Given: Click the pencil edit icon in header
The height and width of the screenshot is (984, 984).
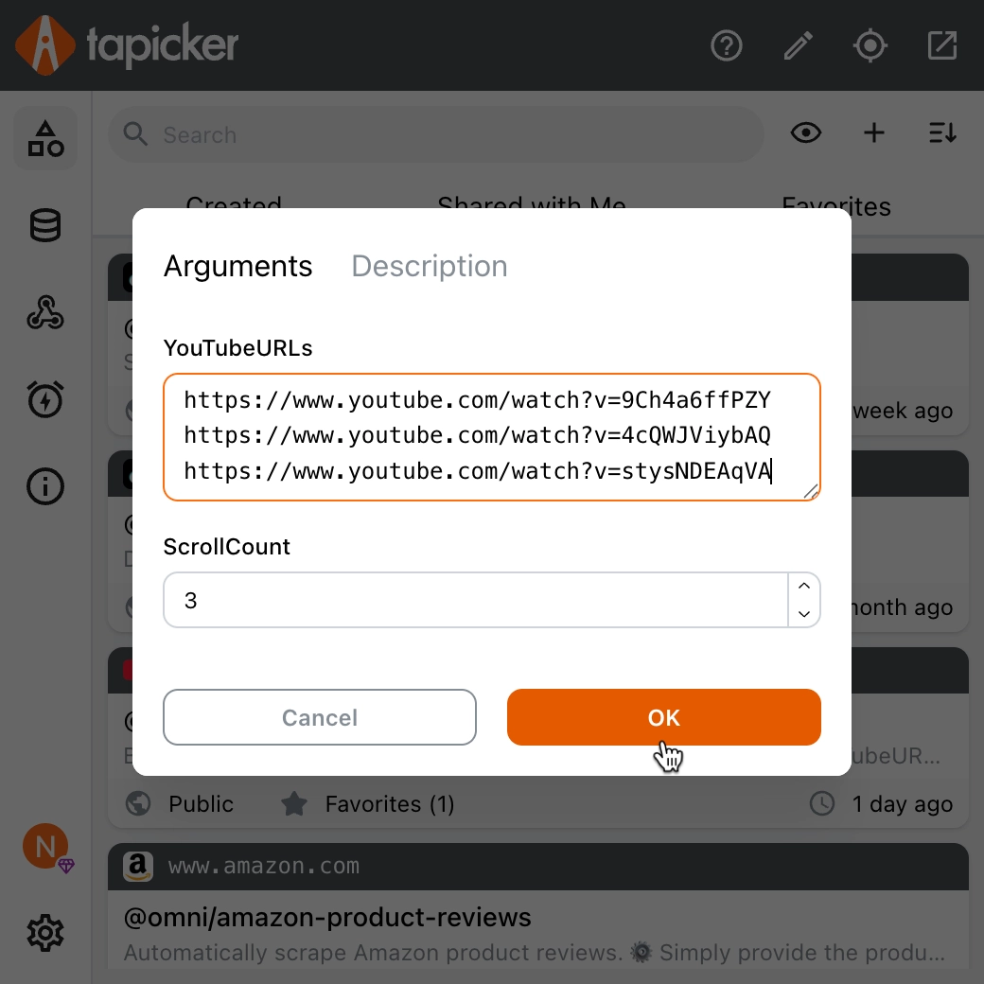Looking at the screenshot, I should click(x=799, y=45).
